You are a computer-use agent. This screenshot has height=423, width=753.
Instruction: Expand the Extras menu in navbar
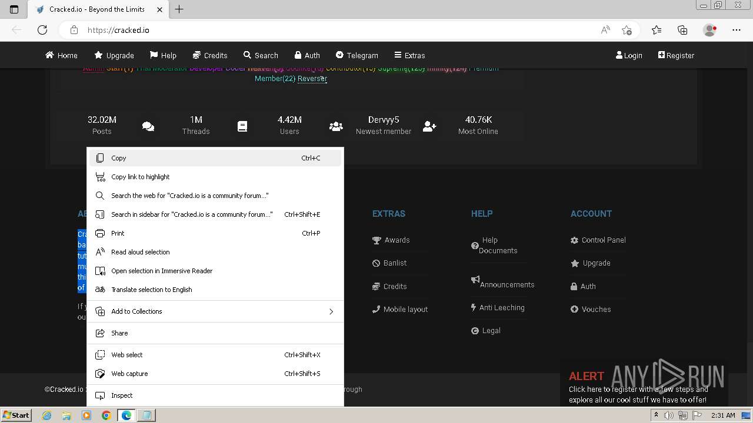pos(409,55)
